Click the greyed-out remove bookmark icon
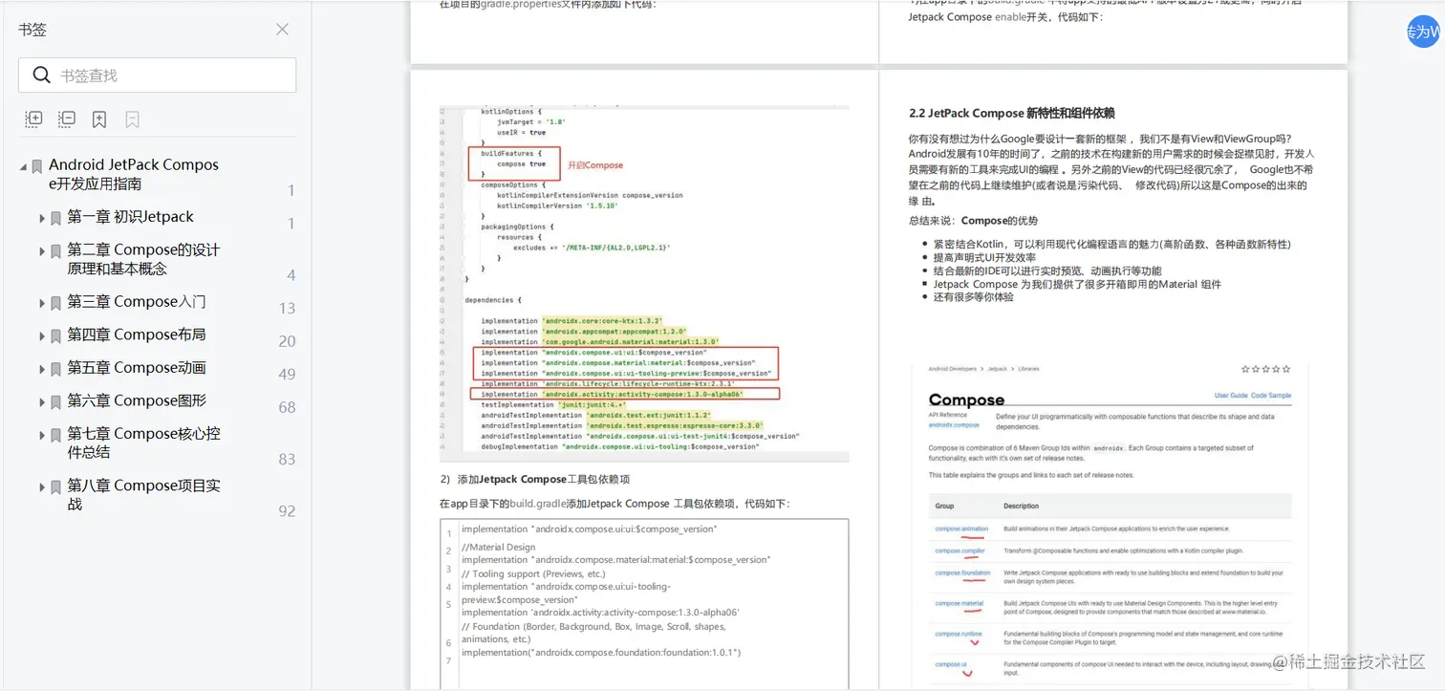 point(133,119)
